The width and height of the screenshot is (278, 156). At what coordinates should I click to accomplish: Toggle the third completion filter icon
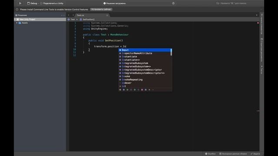(127, 90)
